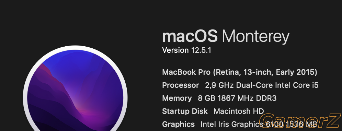Image resolution: width=342 pixels, height=131 pixels.
Task: Select the 8 GB memory value
Action: (x=207, y=98)
